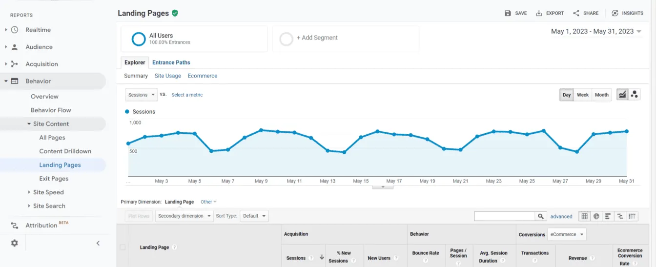Collapse the sidebar with the chevron
This screenshot has height=267, width=656.
[98, 243]
